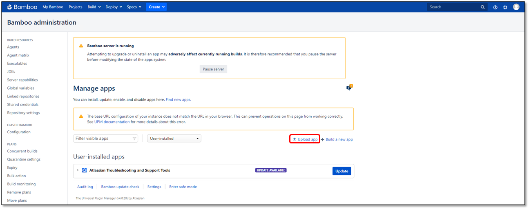Open the help question mark icon
The image size is (529, 209).
496,7
